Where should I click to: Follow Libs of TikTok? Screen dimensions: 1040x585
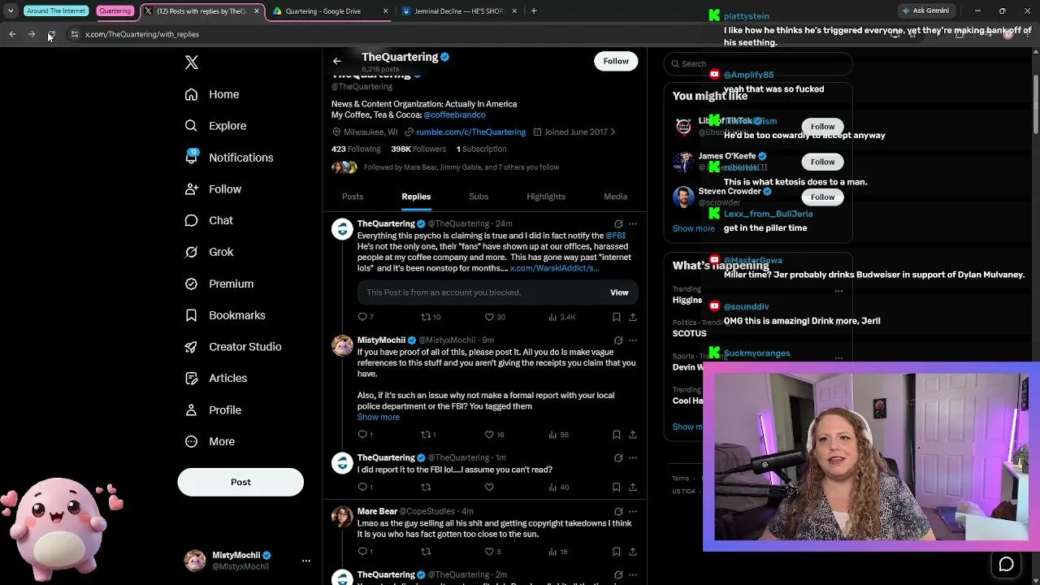tap(822, 127)
